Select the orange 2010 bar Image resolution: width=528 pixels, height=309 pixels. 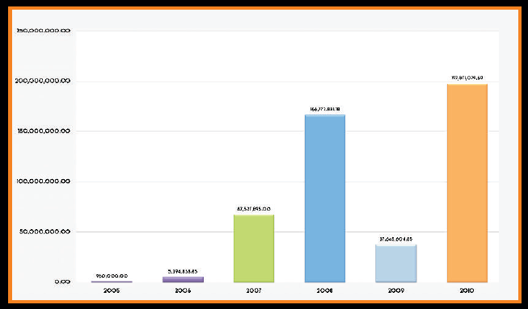pos(467,183)
